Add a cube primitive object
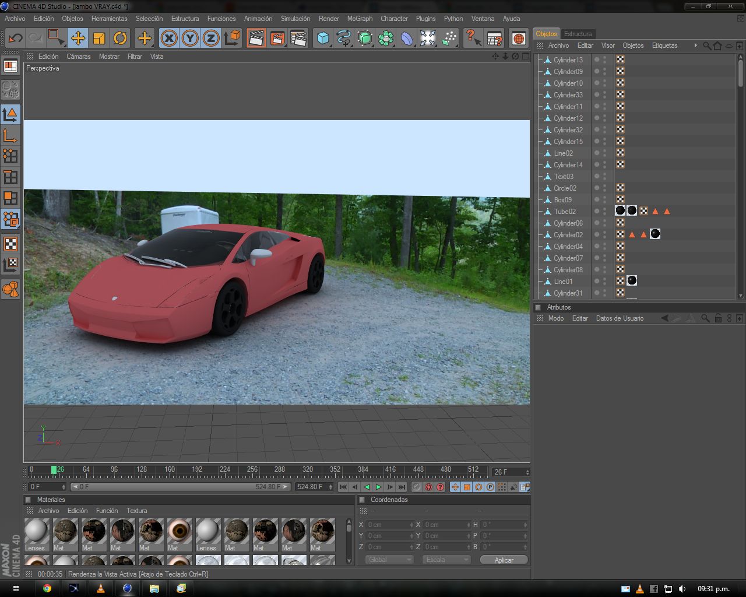 pos(323,38)
